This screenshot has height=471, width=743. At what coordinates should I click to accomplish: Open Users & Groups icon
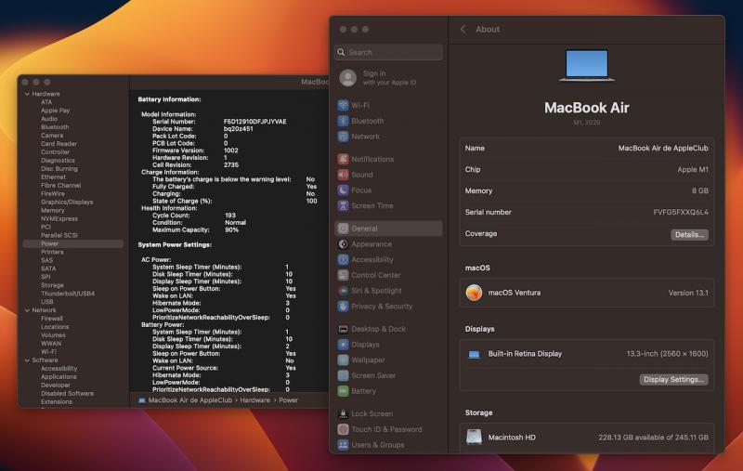[x=343, y=445]
